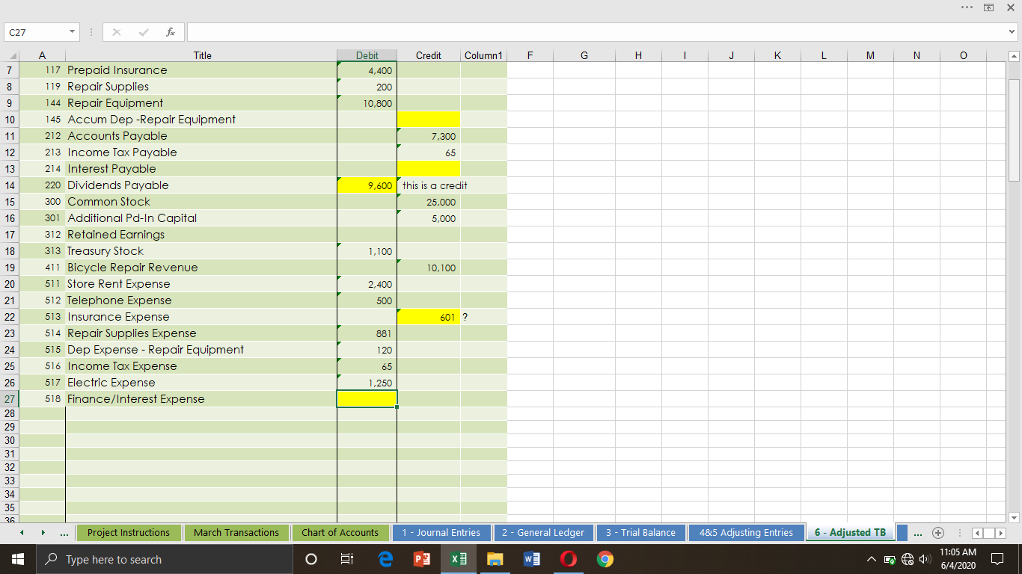Select Accounts Payable 7,300 credit cell
Image resolution: width=1022 pixels, height=574 pixels.
(x=429, y=136)
